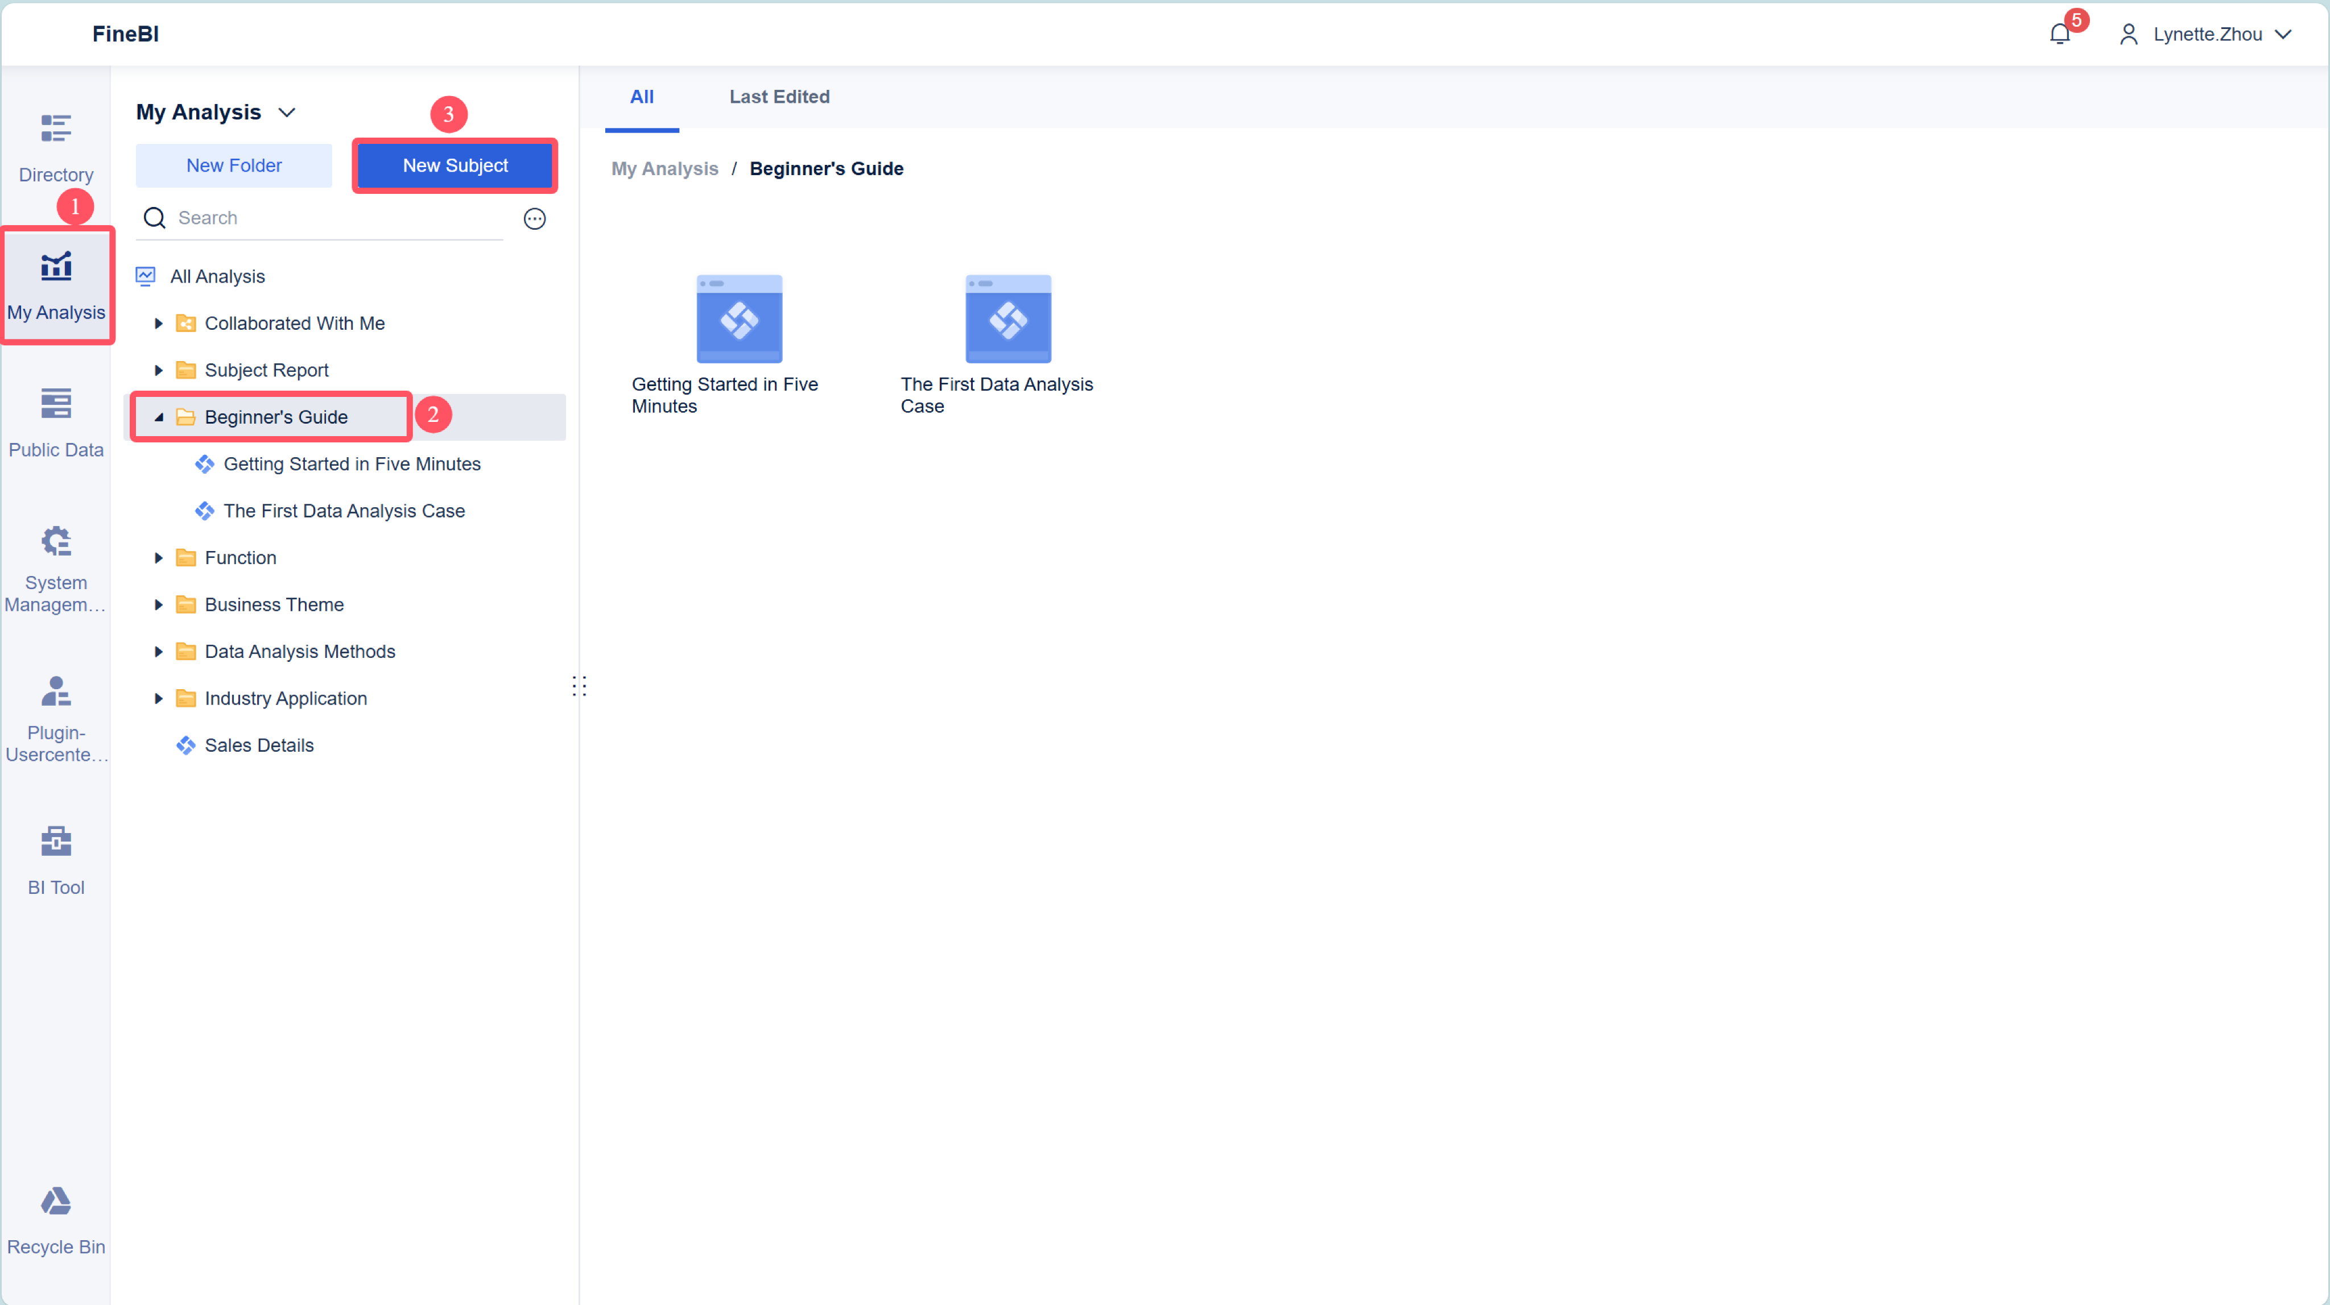Click the more options icon beside Search
Screen dimensions: 2330x1305
535,218
